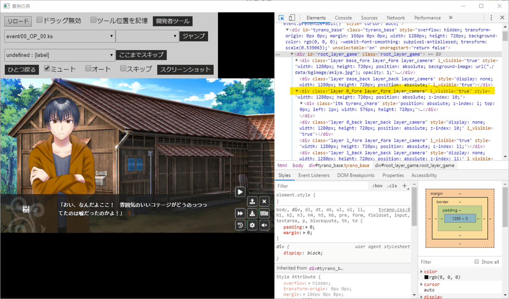Click the リロード reload button
This screenshot has height=299, width=509.
18,21
